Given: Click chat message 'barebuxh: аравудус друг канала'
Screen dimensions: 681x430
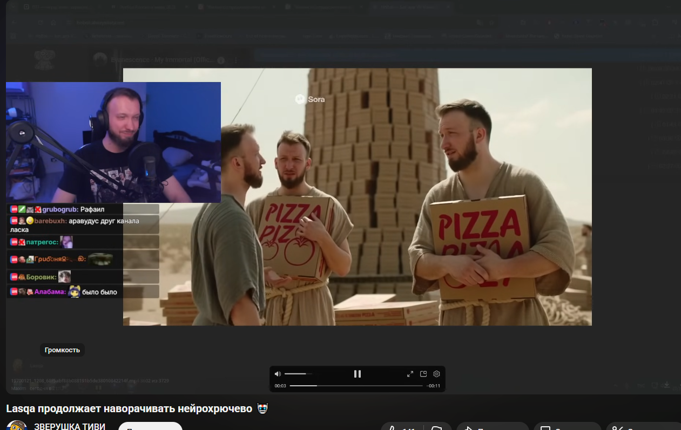Looking at the screenshot, I should [x=83, y=225].
